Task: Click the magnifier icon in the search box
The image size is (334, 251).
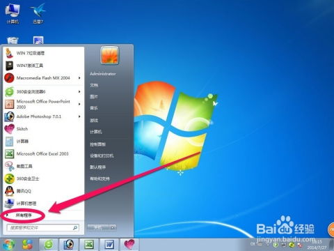Action: 75,227
